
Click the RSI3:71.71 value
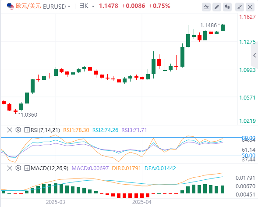tap(134, 130)
